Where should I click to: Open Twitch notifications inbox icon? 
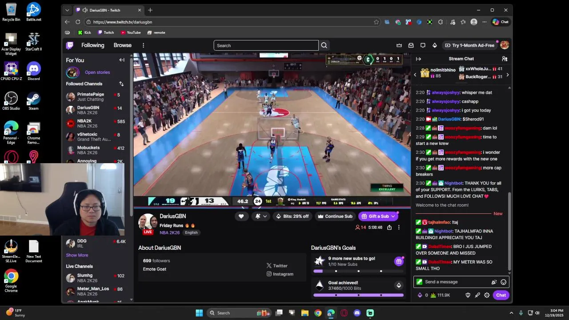(411, 45)
